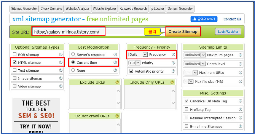The height and width of the screenshot is (134, 255).
Task: Click the Create Sitemap button
Action: pyautogui.click(x=183, y=31)
